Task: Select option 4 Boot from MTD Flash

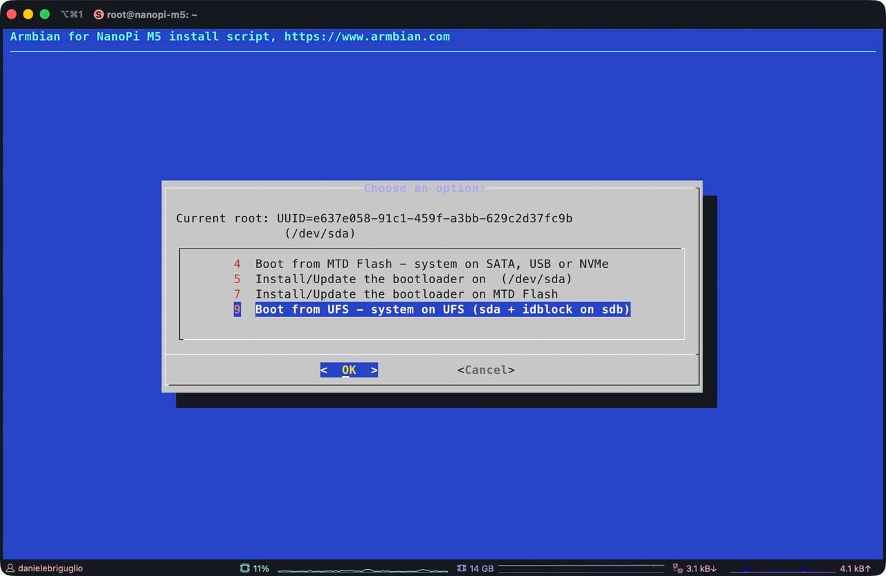Action: (x=421, y=264)
